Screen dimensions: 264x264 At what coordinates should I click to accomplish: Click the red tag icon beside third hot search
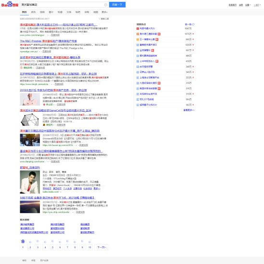pyautogui.click(x=157, y=40)
